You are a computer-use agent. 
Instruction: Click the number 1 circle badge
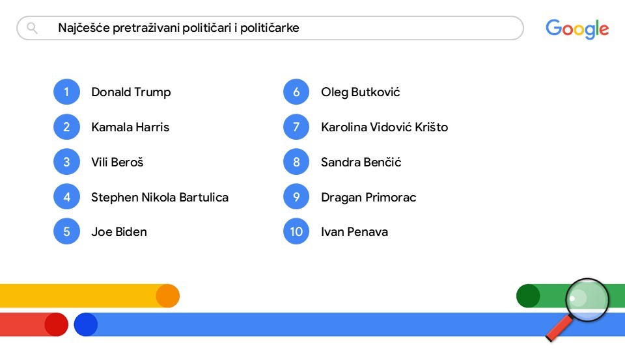66,92
